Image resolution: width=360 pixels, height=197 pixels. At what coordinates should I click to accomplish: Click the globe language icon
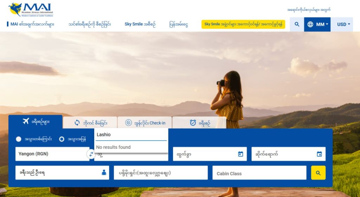[x=310, y=24]
